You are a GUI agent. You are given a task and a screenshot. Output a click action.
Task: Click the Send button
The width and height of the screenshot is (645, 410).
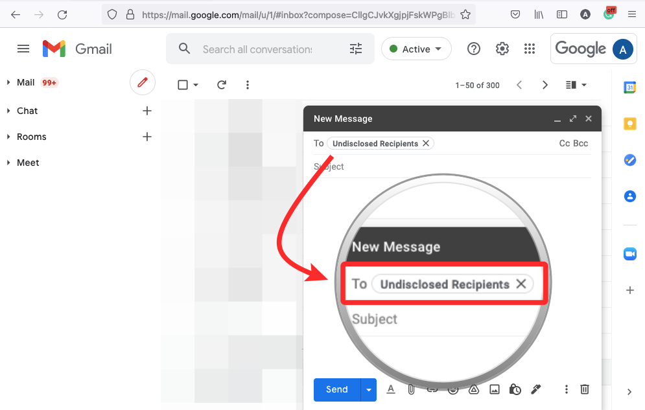pyautogui.click(x=336, y=389)
